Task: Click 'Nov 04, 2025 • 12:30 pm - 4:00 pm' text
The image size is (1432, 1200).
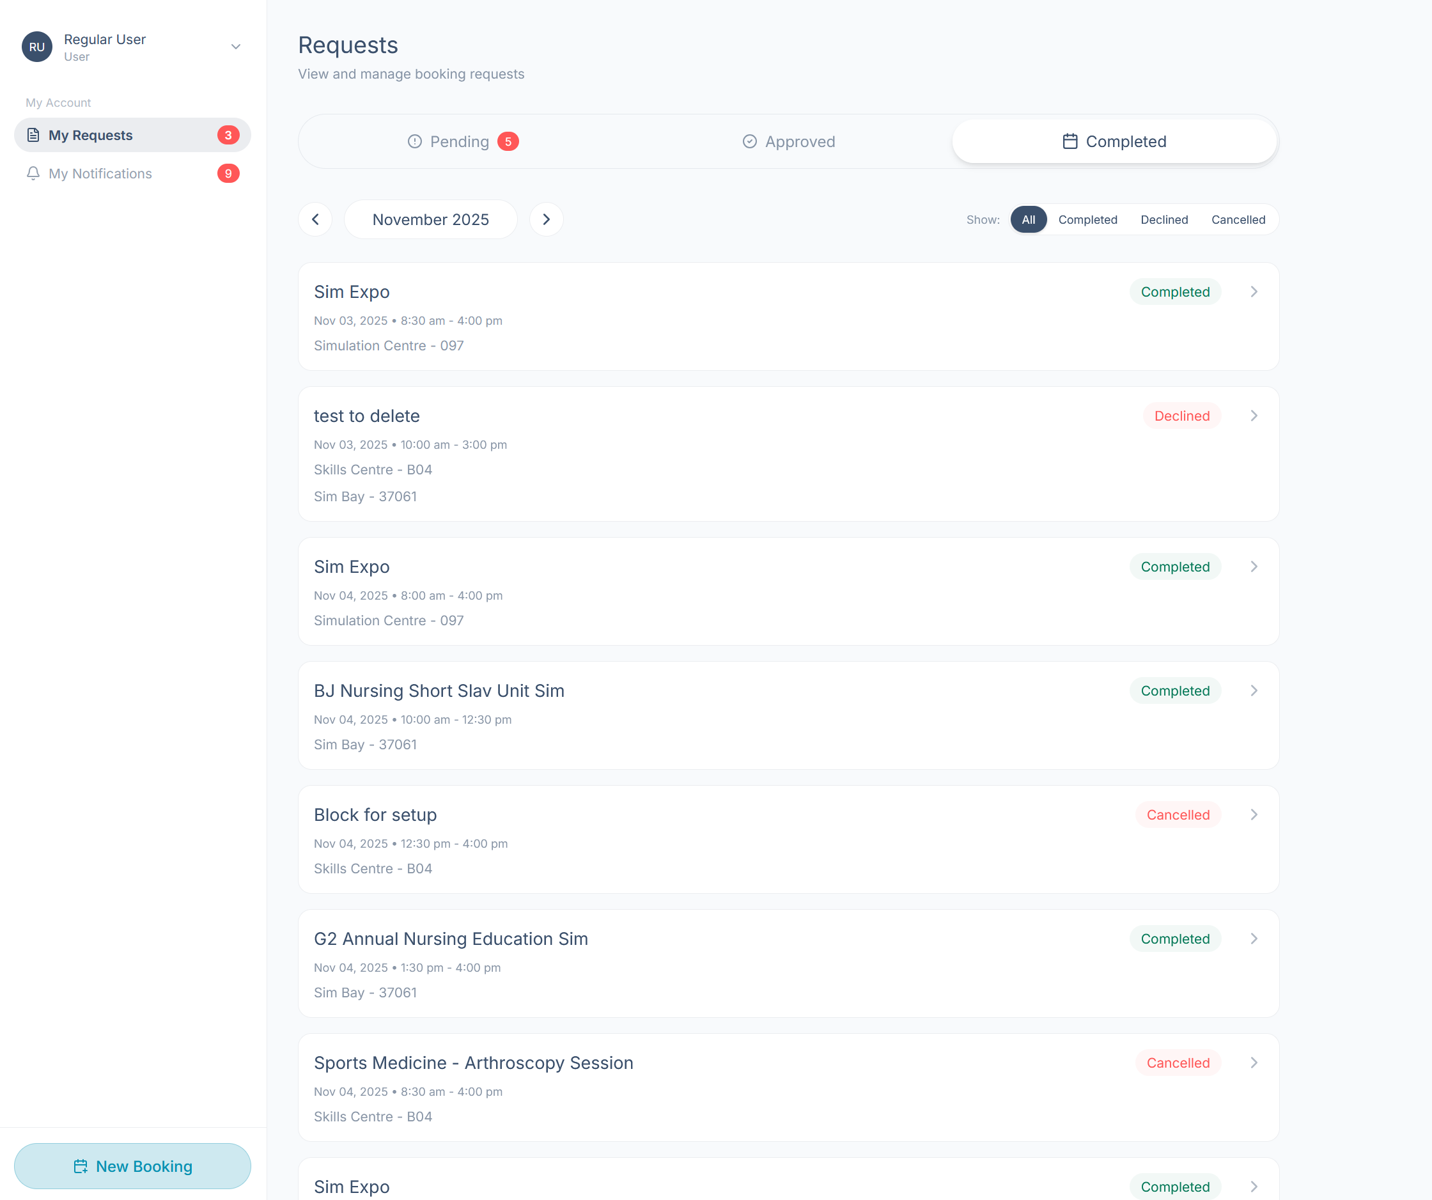Action: click(410, 843)
